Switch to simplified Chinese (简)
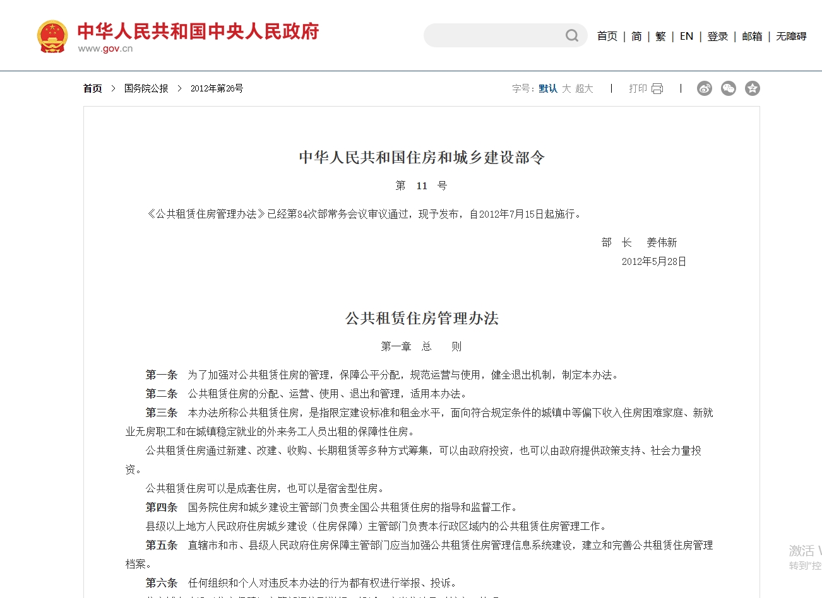This screenshot has width=822, height=598. [636, 37]
